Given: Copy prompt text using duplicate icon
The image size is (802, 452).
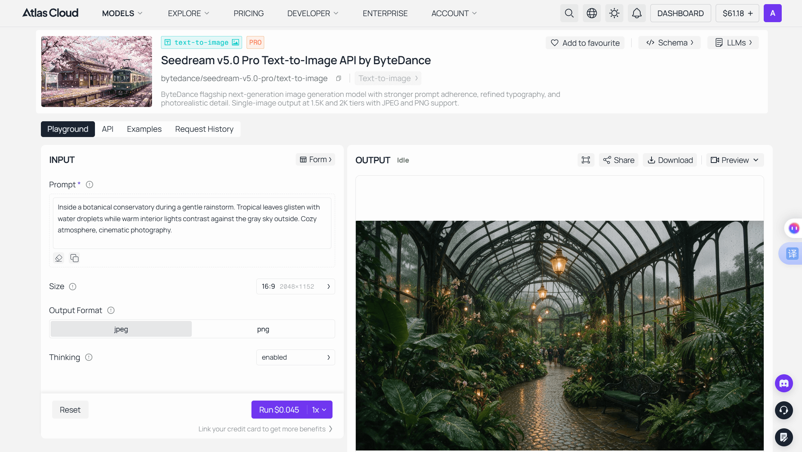Looking at the screenshot, I should (x=74, y=258).
